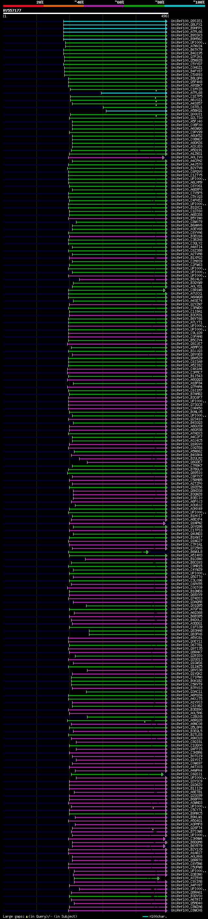The height and width of the screenshot is (919, 208).
Task: Click the purple alignment bar for UniRef100_A0LIV0
Action: [116, 157]
